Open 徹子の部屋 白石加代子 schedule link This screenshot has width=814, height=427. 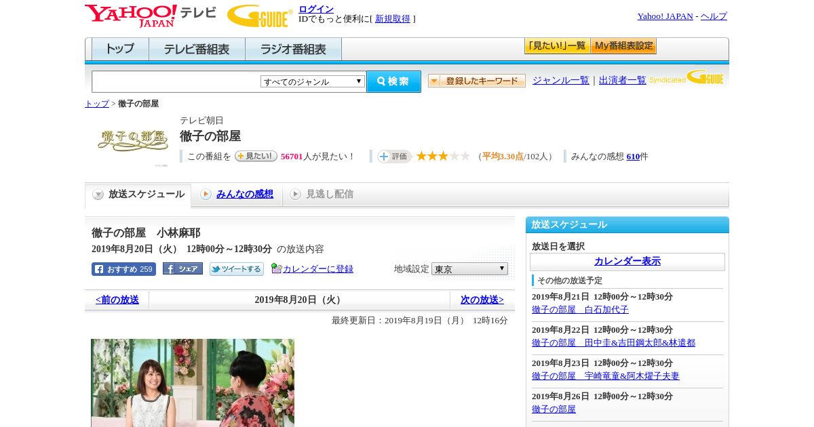pos(580,310)
